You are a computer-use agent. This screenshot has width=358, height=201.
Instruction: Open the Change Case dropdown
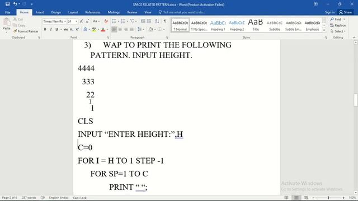pos(96,21)
